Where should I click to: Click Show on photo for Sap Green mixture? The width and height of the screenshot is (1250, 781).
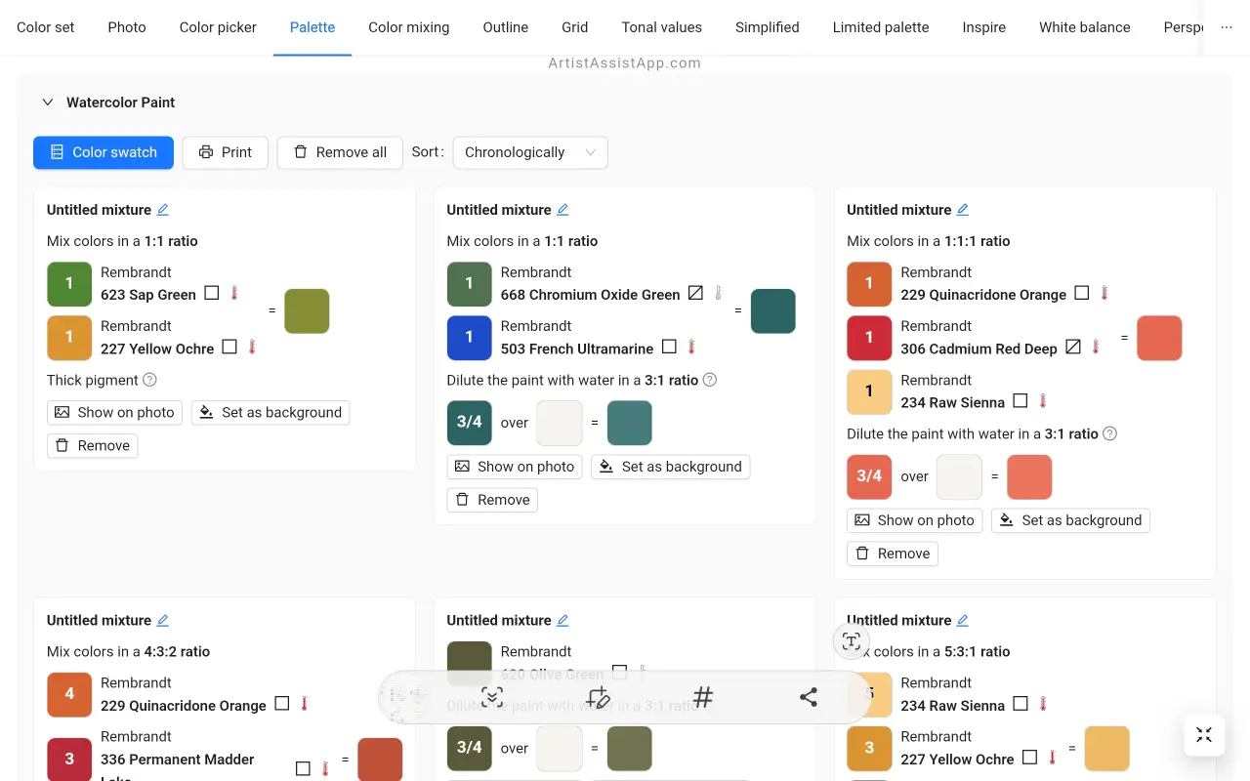pyautogui.click(x=115, y=412)
